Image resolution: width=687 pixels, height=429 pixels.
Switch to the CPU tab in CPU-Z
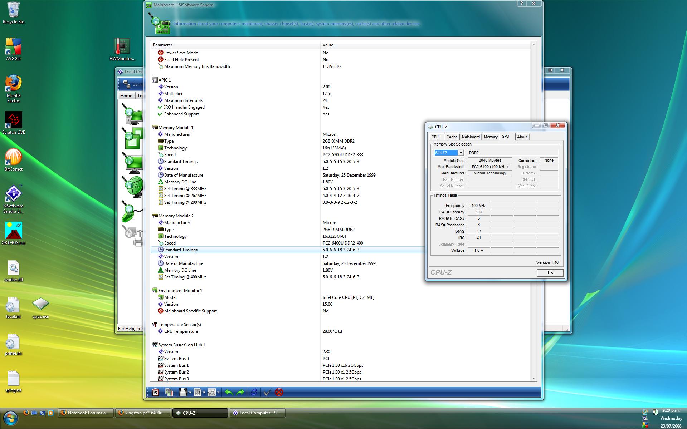(435, 137)
